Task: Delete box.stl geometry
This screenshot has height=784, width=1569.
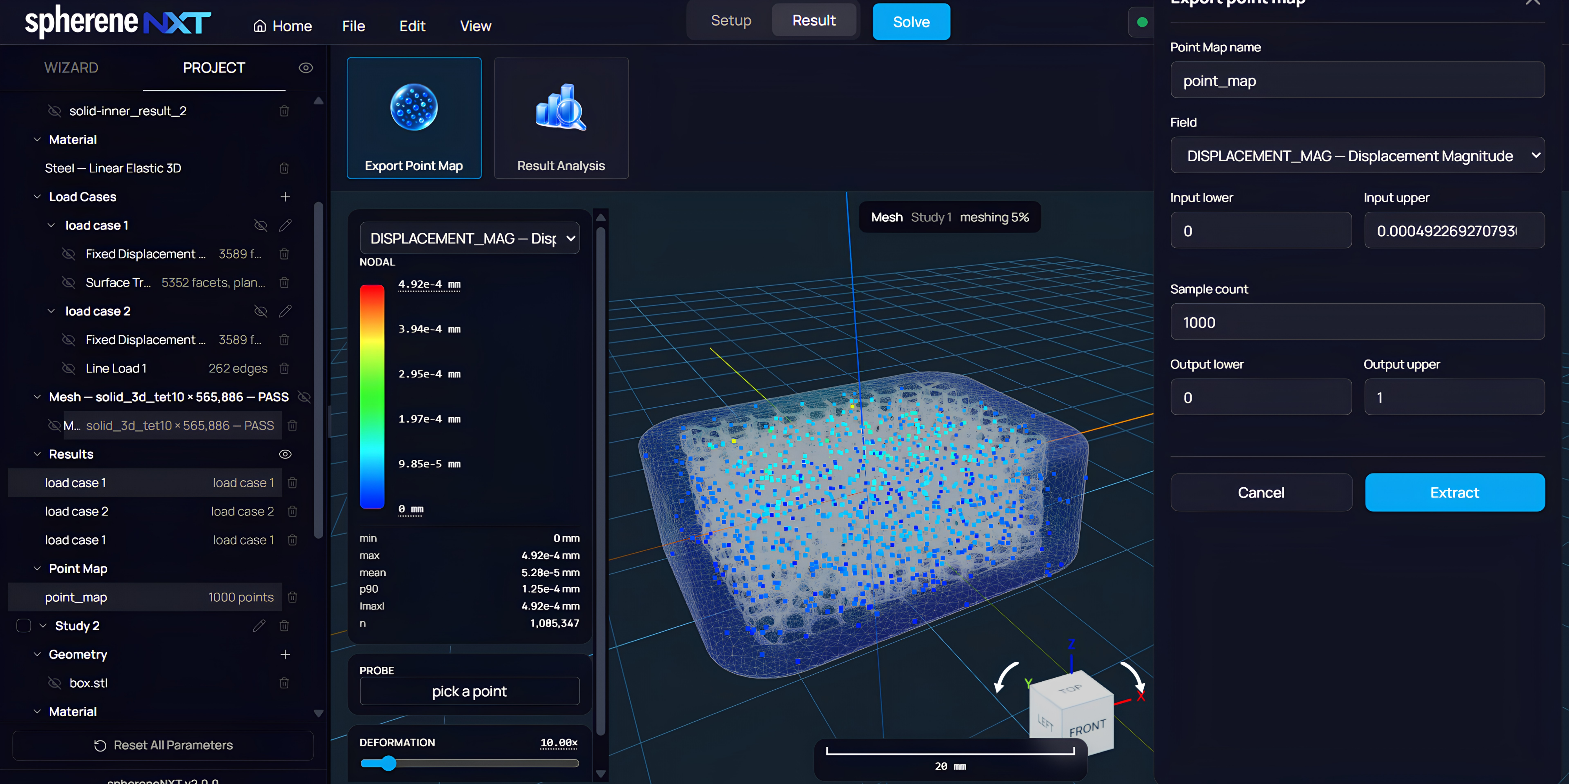Action: coord(284,683)
